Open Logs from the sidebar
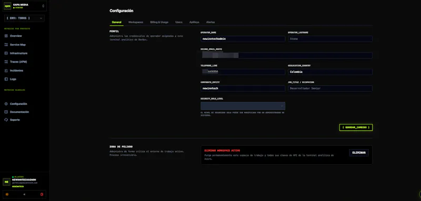The height and width of the screenshot is (201, 421). (13, 79)
